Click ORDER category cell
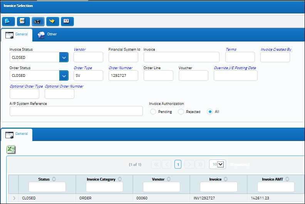 pos(85,198)
